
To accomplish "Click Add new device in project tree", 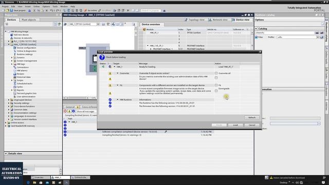I will [x=21, y=35].
